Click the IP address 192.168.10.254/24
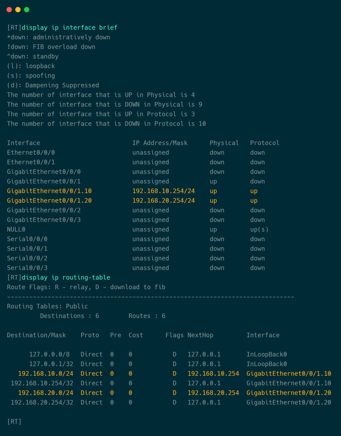341x436 pixels. coord(164,191)
